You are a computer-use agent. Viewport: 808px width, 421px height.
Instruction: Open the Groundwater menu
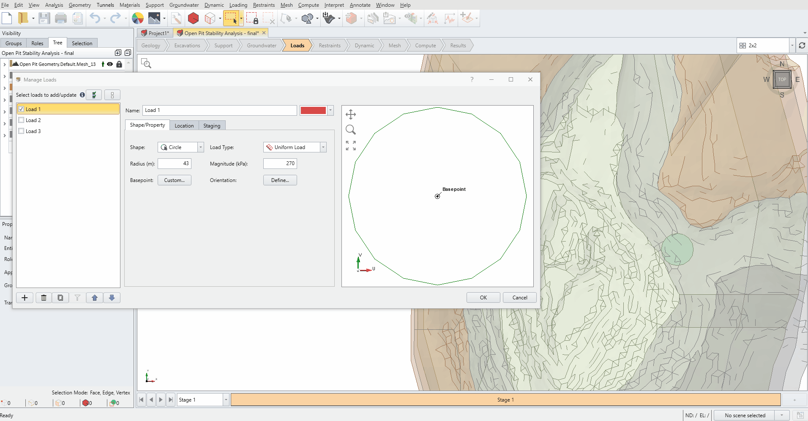point(184,5)
